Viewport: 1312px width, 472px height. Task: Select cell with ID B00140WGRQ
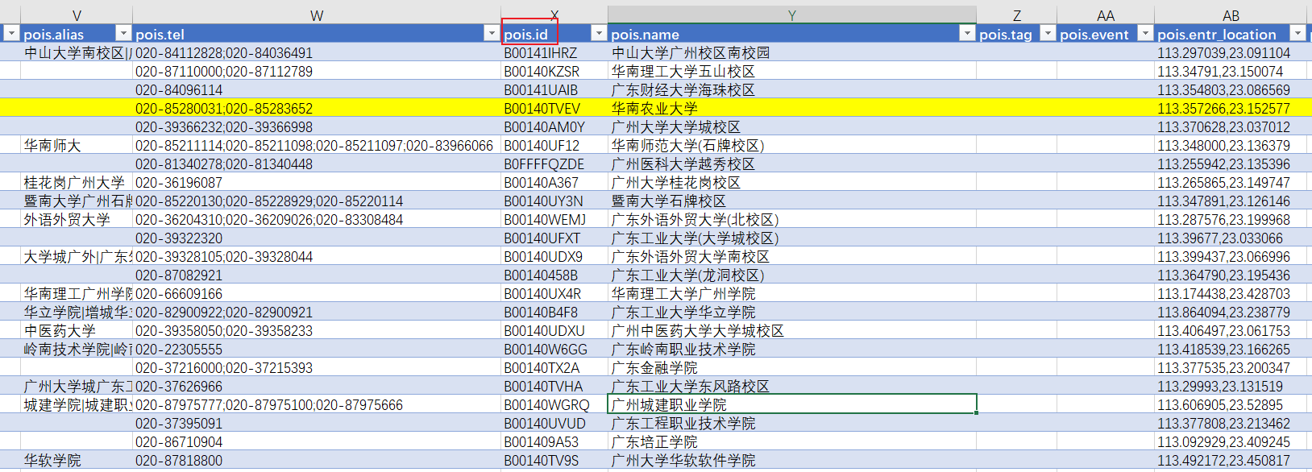point(554,404)
